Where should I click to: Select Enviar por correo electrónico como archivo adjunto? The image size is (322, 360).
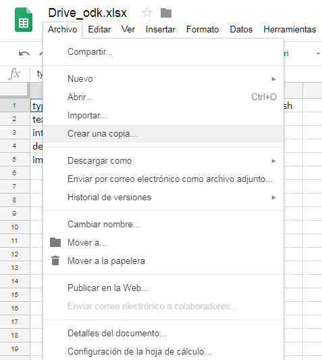163,179
